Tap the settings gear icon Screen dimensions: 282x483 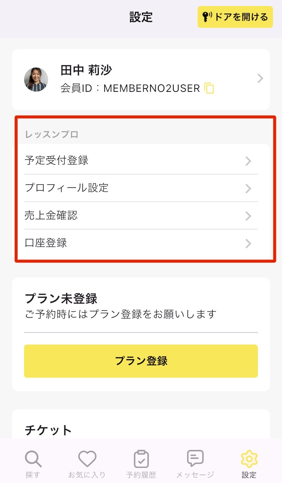pyautogui.click(x=249, y=459)
